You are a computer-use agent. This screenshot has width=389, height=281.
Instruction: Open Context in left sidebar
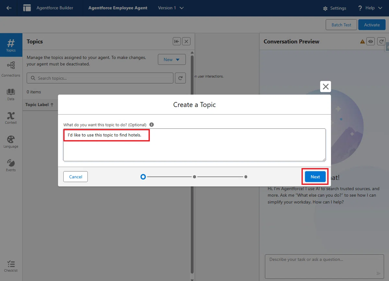(11, 118)
